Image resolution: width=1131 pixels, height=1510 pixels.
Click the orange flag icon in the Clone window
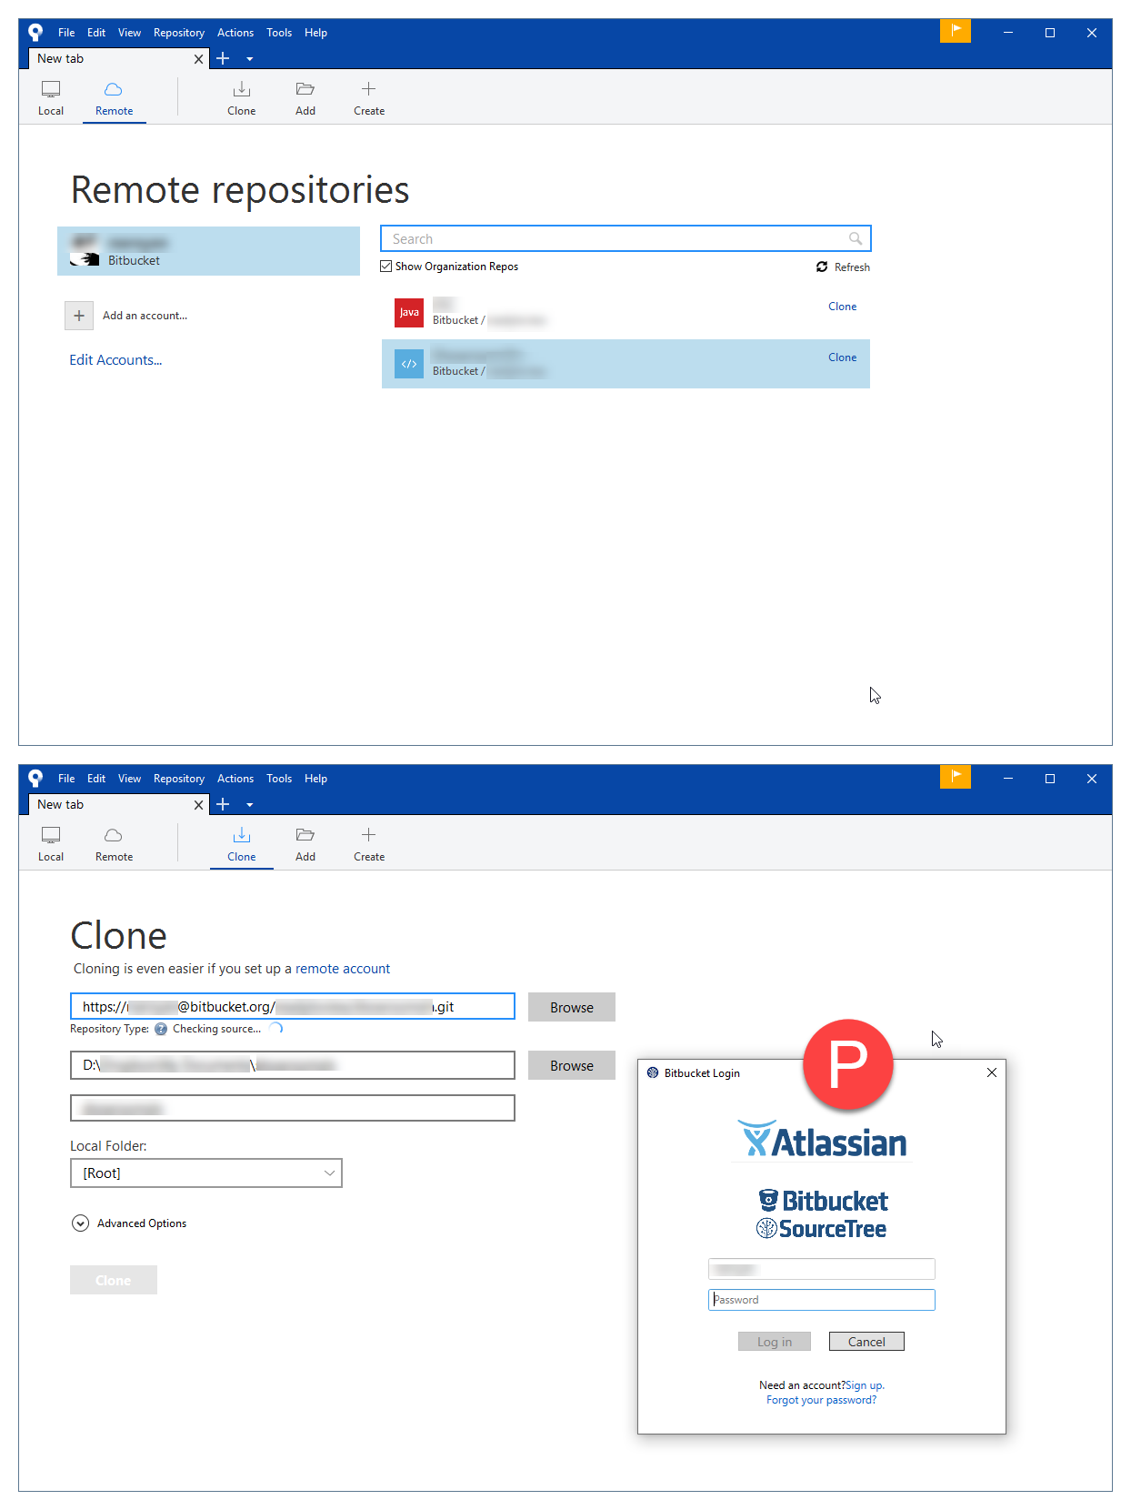point(956,777)
